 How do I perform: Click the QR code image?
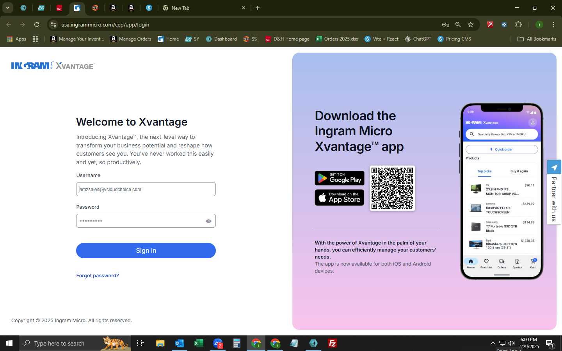[392, 188]
